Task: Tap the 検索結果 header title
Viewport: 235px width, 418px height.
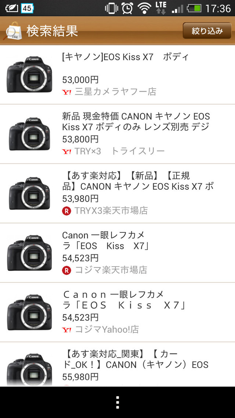Action: (x=52, y=31)
